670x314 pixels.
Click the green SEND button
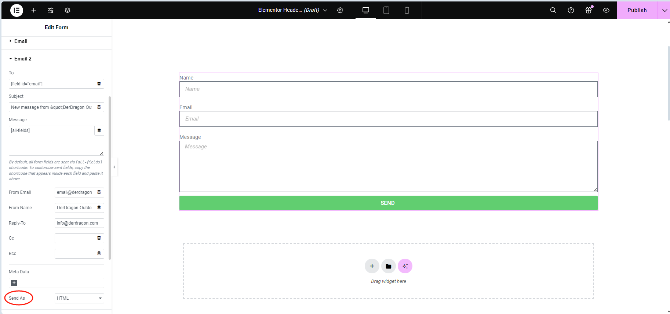[388, 203]
